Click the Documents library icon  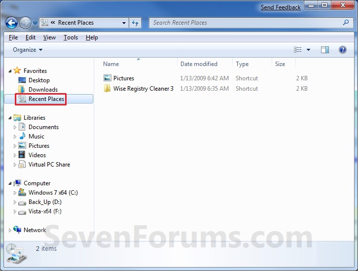[22, 127]
